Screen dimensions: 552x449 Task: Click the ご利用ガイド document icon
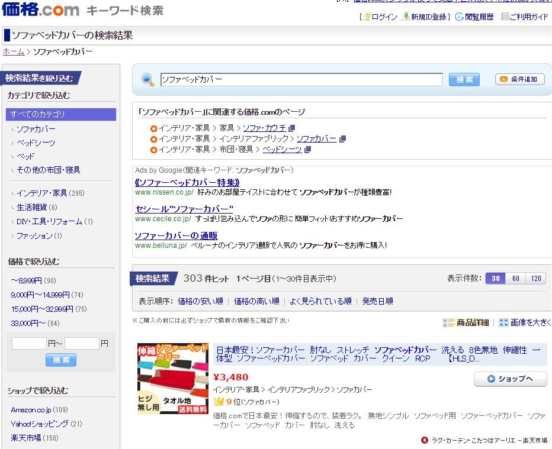[505, 17]
